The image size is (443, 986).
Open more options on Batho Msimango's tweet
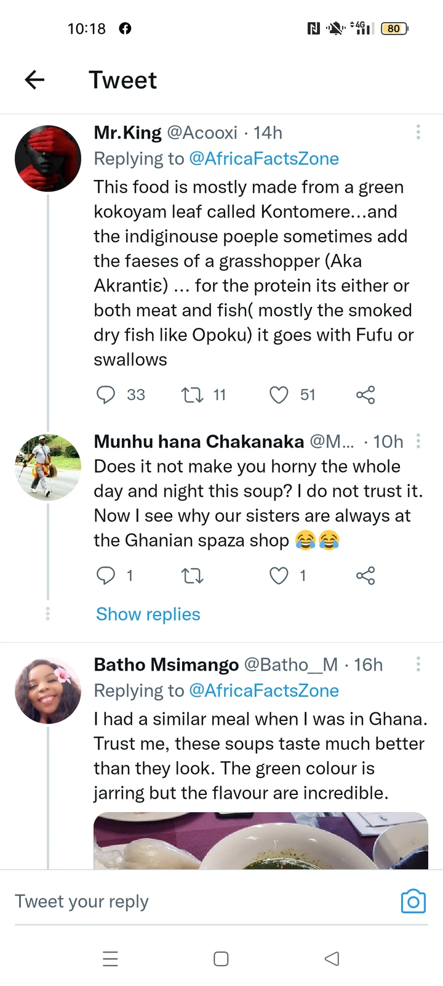point(418,664)
